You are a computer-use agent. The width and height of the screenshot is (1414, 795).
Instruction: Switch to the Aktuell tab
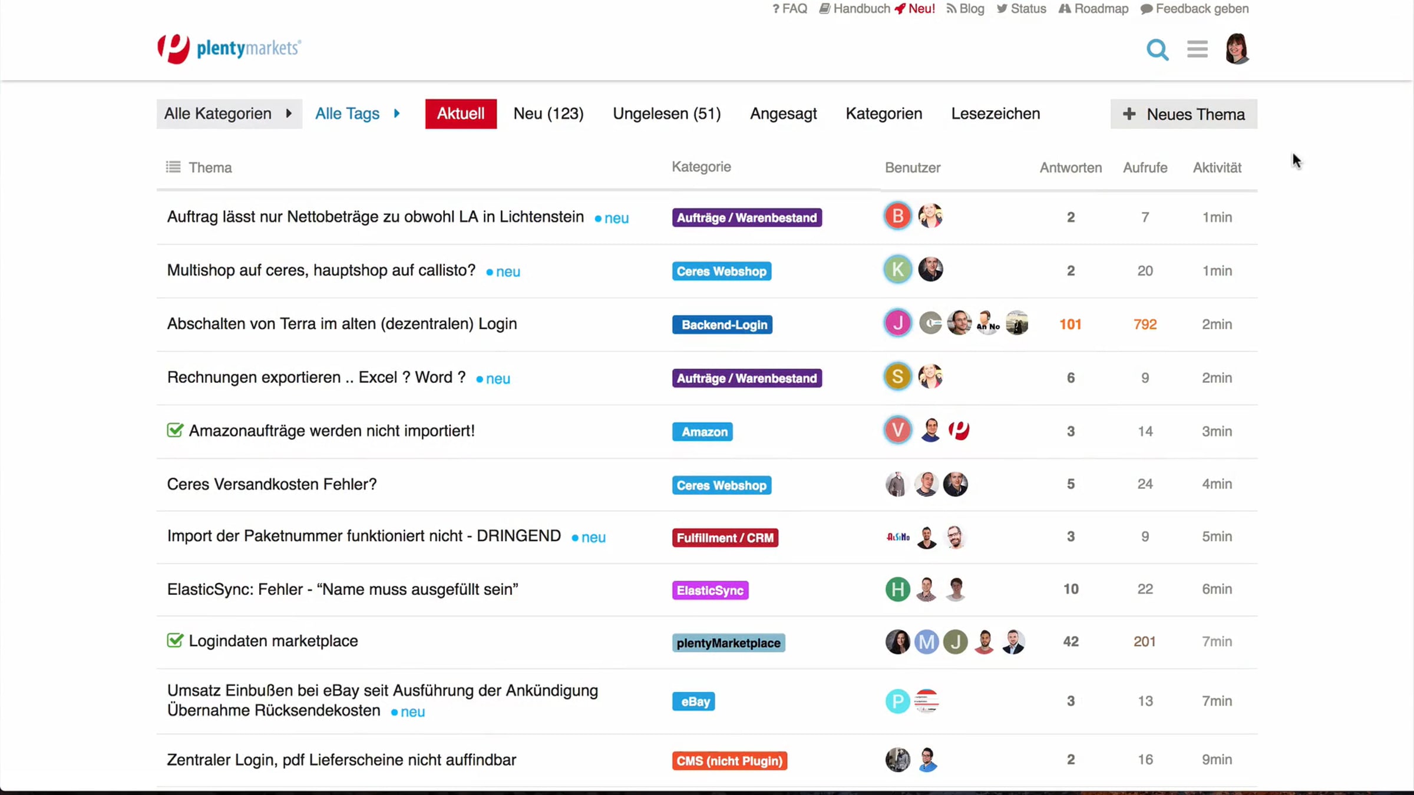tap(461, 114)
